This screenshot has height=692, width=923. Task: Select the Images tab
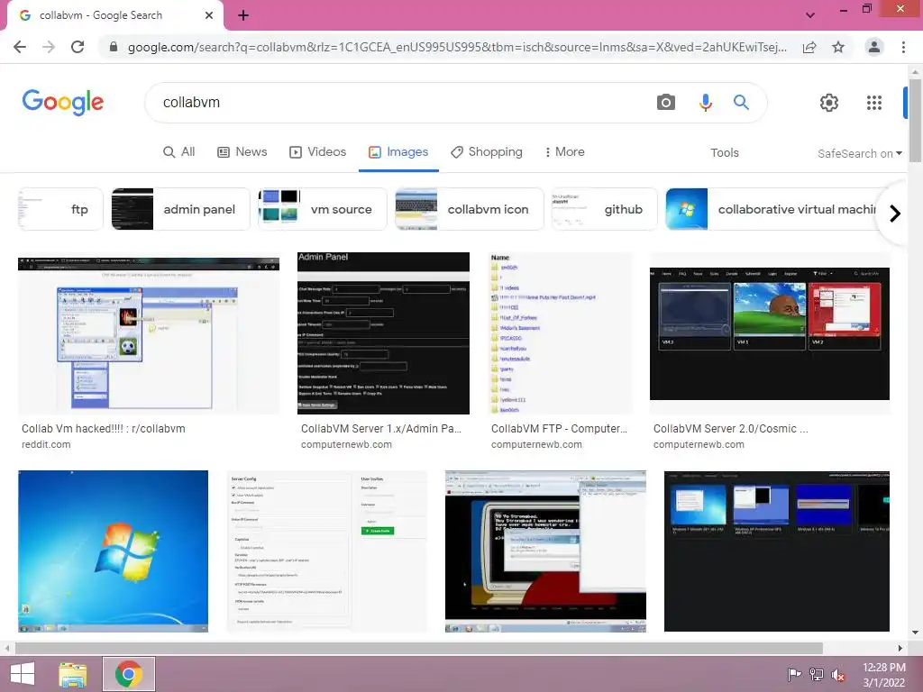click(x=398, y=151)
